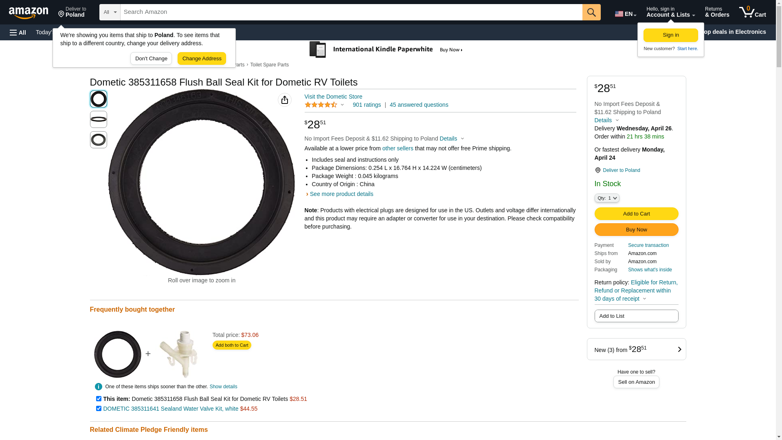Click the search magnifier button
Image resolution: width=782 pixels, height=440 pixels.
tap(591, 12)
